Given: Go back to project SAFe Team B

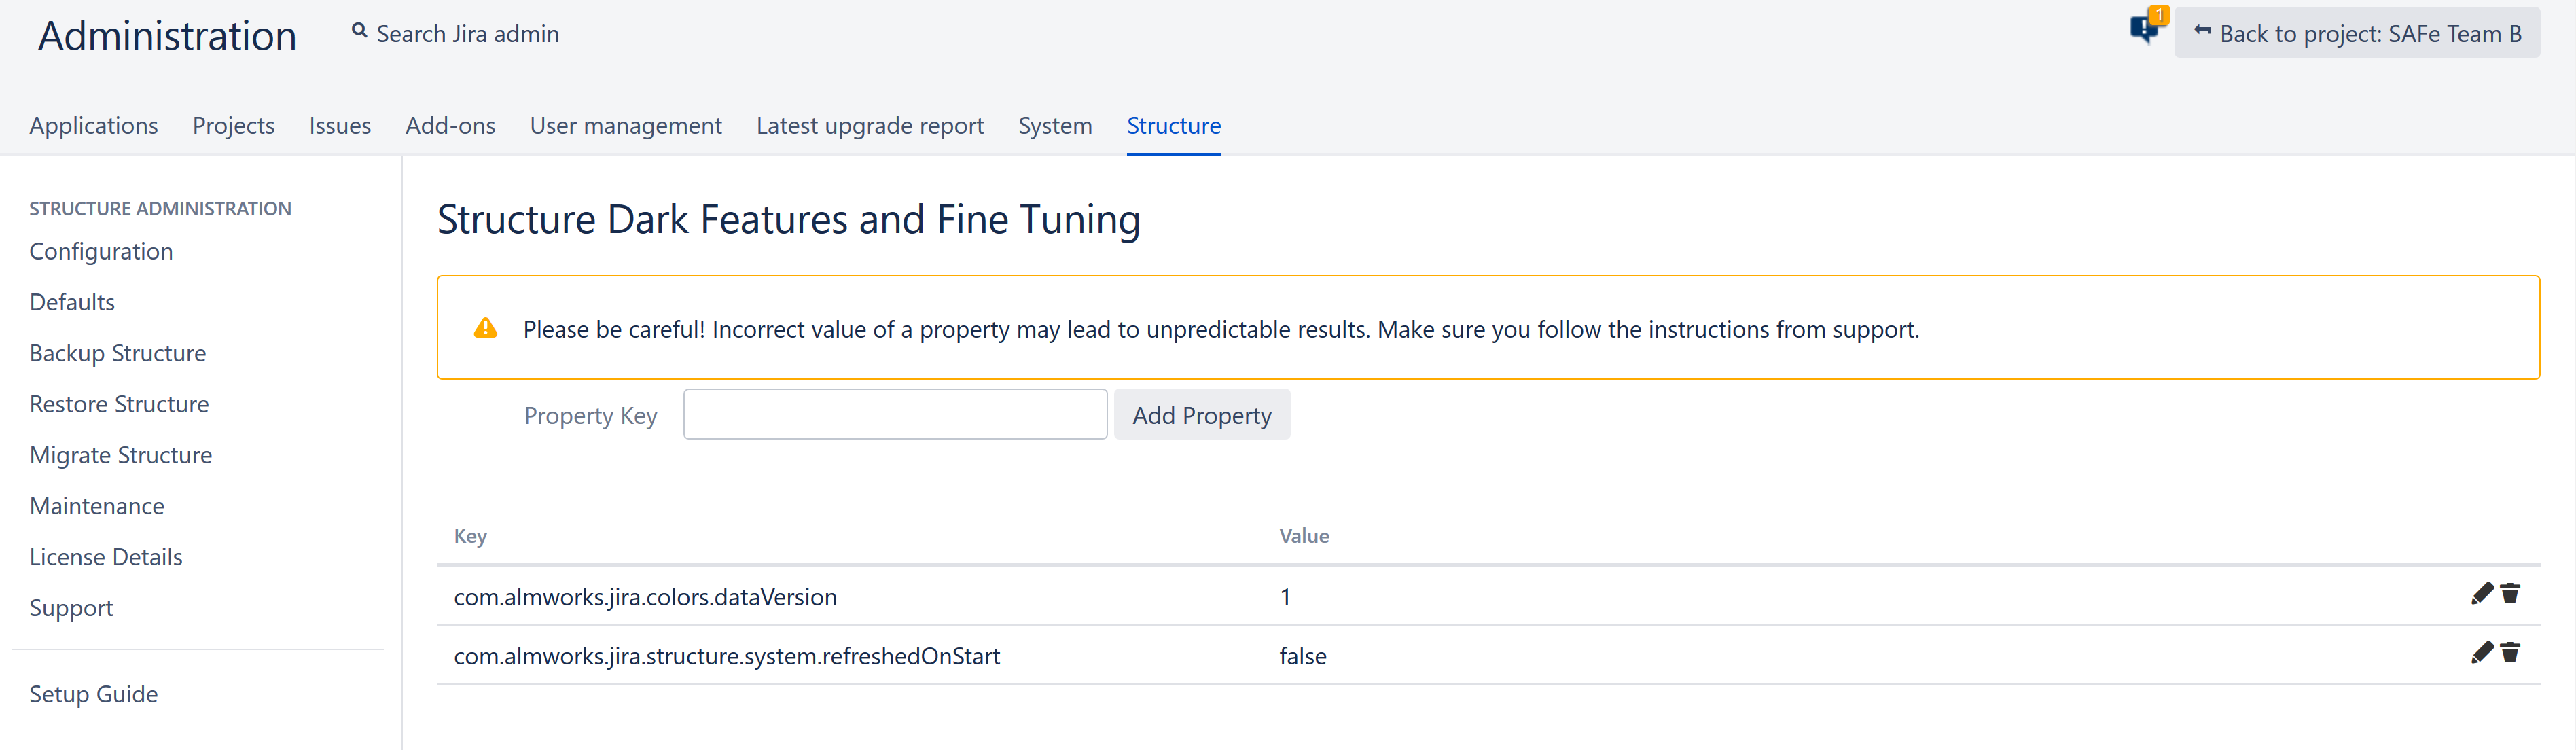Looking at the screenshot, I should pos(2356,33).
